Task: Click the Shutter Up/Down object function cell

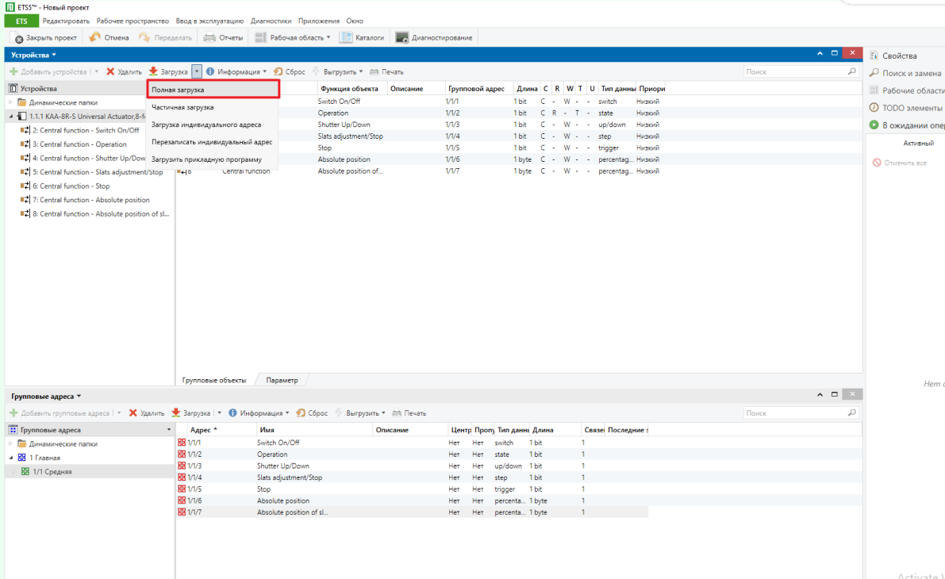Action: coord(344,125)
